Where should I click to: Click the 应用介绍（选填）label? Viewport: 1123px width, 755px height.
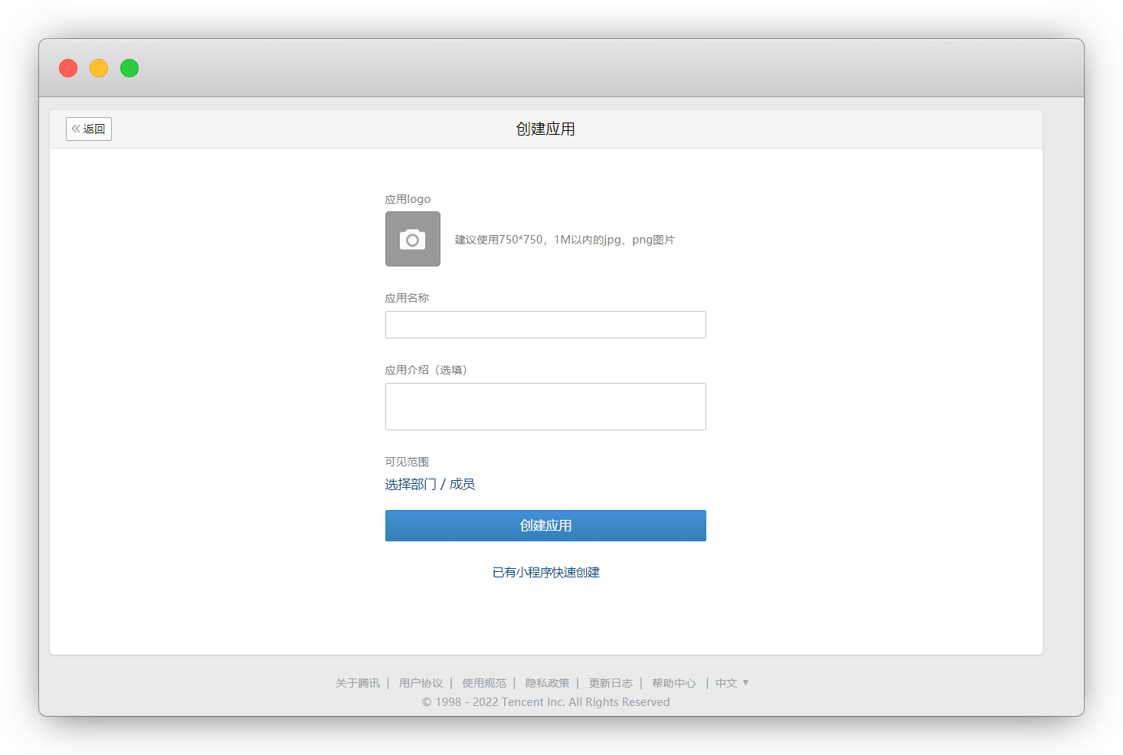coord(426,370)
